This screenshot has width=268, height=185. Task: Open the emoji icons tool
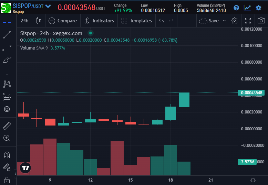click(x=7, y=109)
